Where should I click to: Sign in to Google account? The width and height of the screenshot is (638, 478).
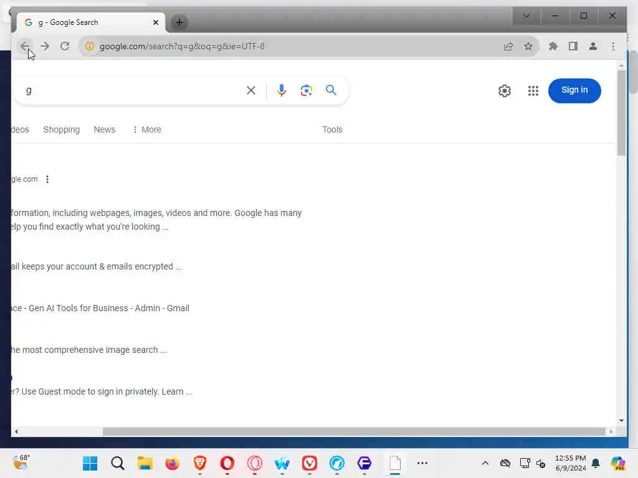(x=574, y=90)
